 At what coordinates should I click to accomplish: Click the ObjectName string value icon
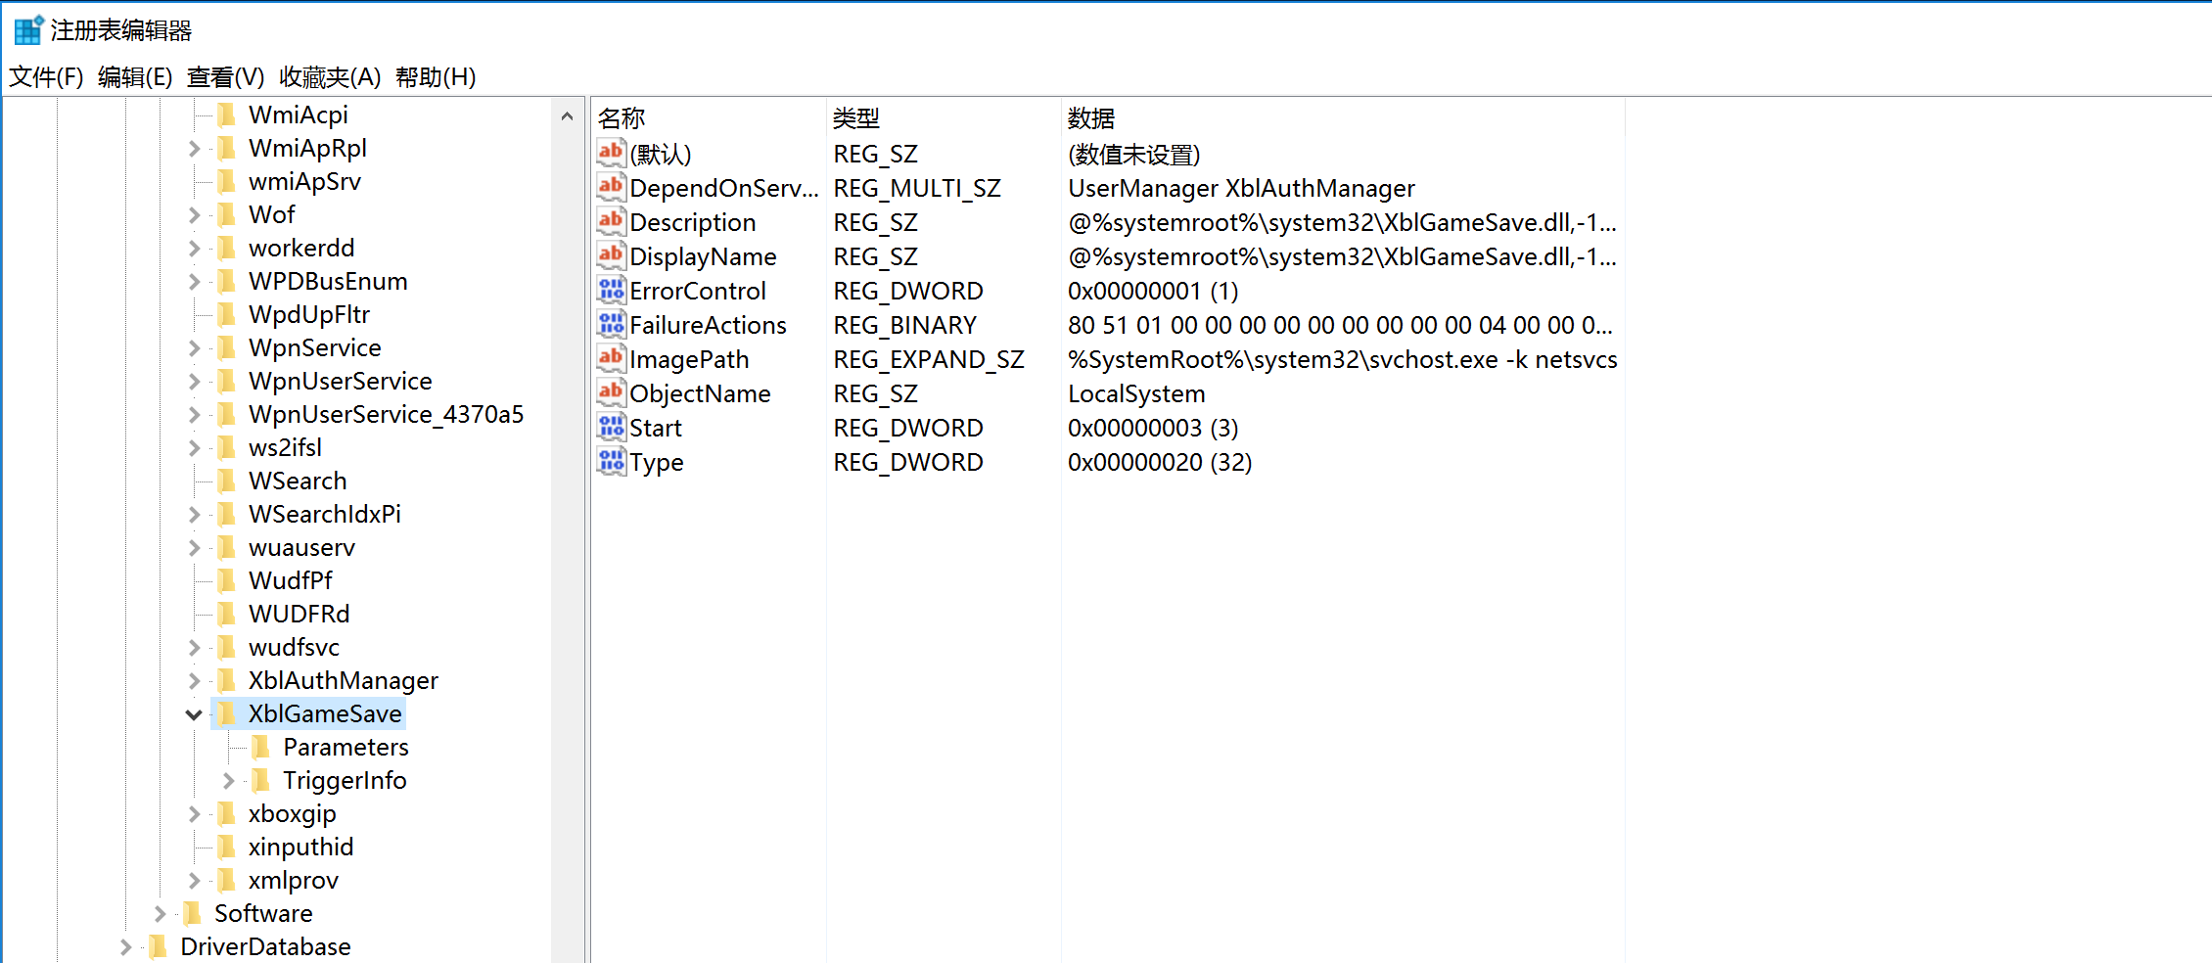tap(611, 393)
